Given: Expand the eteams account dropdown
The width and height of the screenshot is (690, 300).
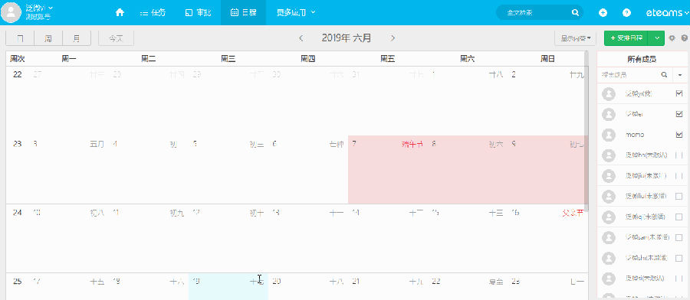Looking at the screenshot, I should [x=667, y=13].
